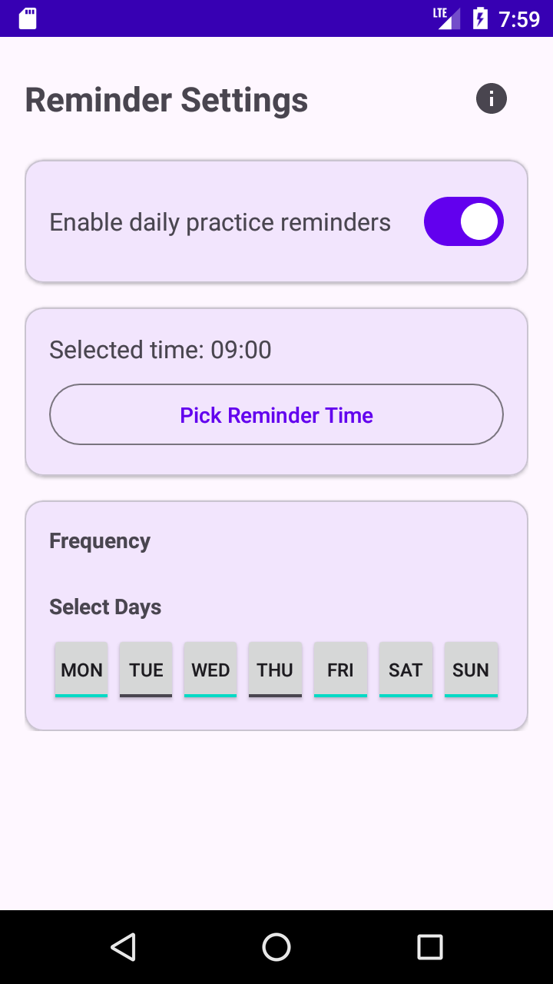This screenshot has height=984, width=553.
Task: Open recent apps with square button
Action: 430,947
